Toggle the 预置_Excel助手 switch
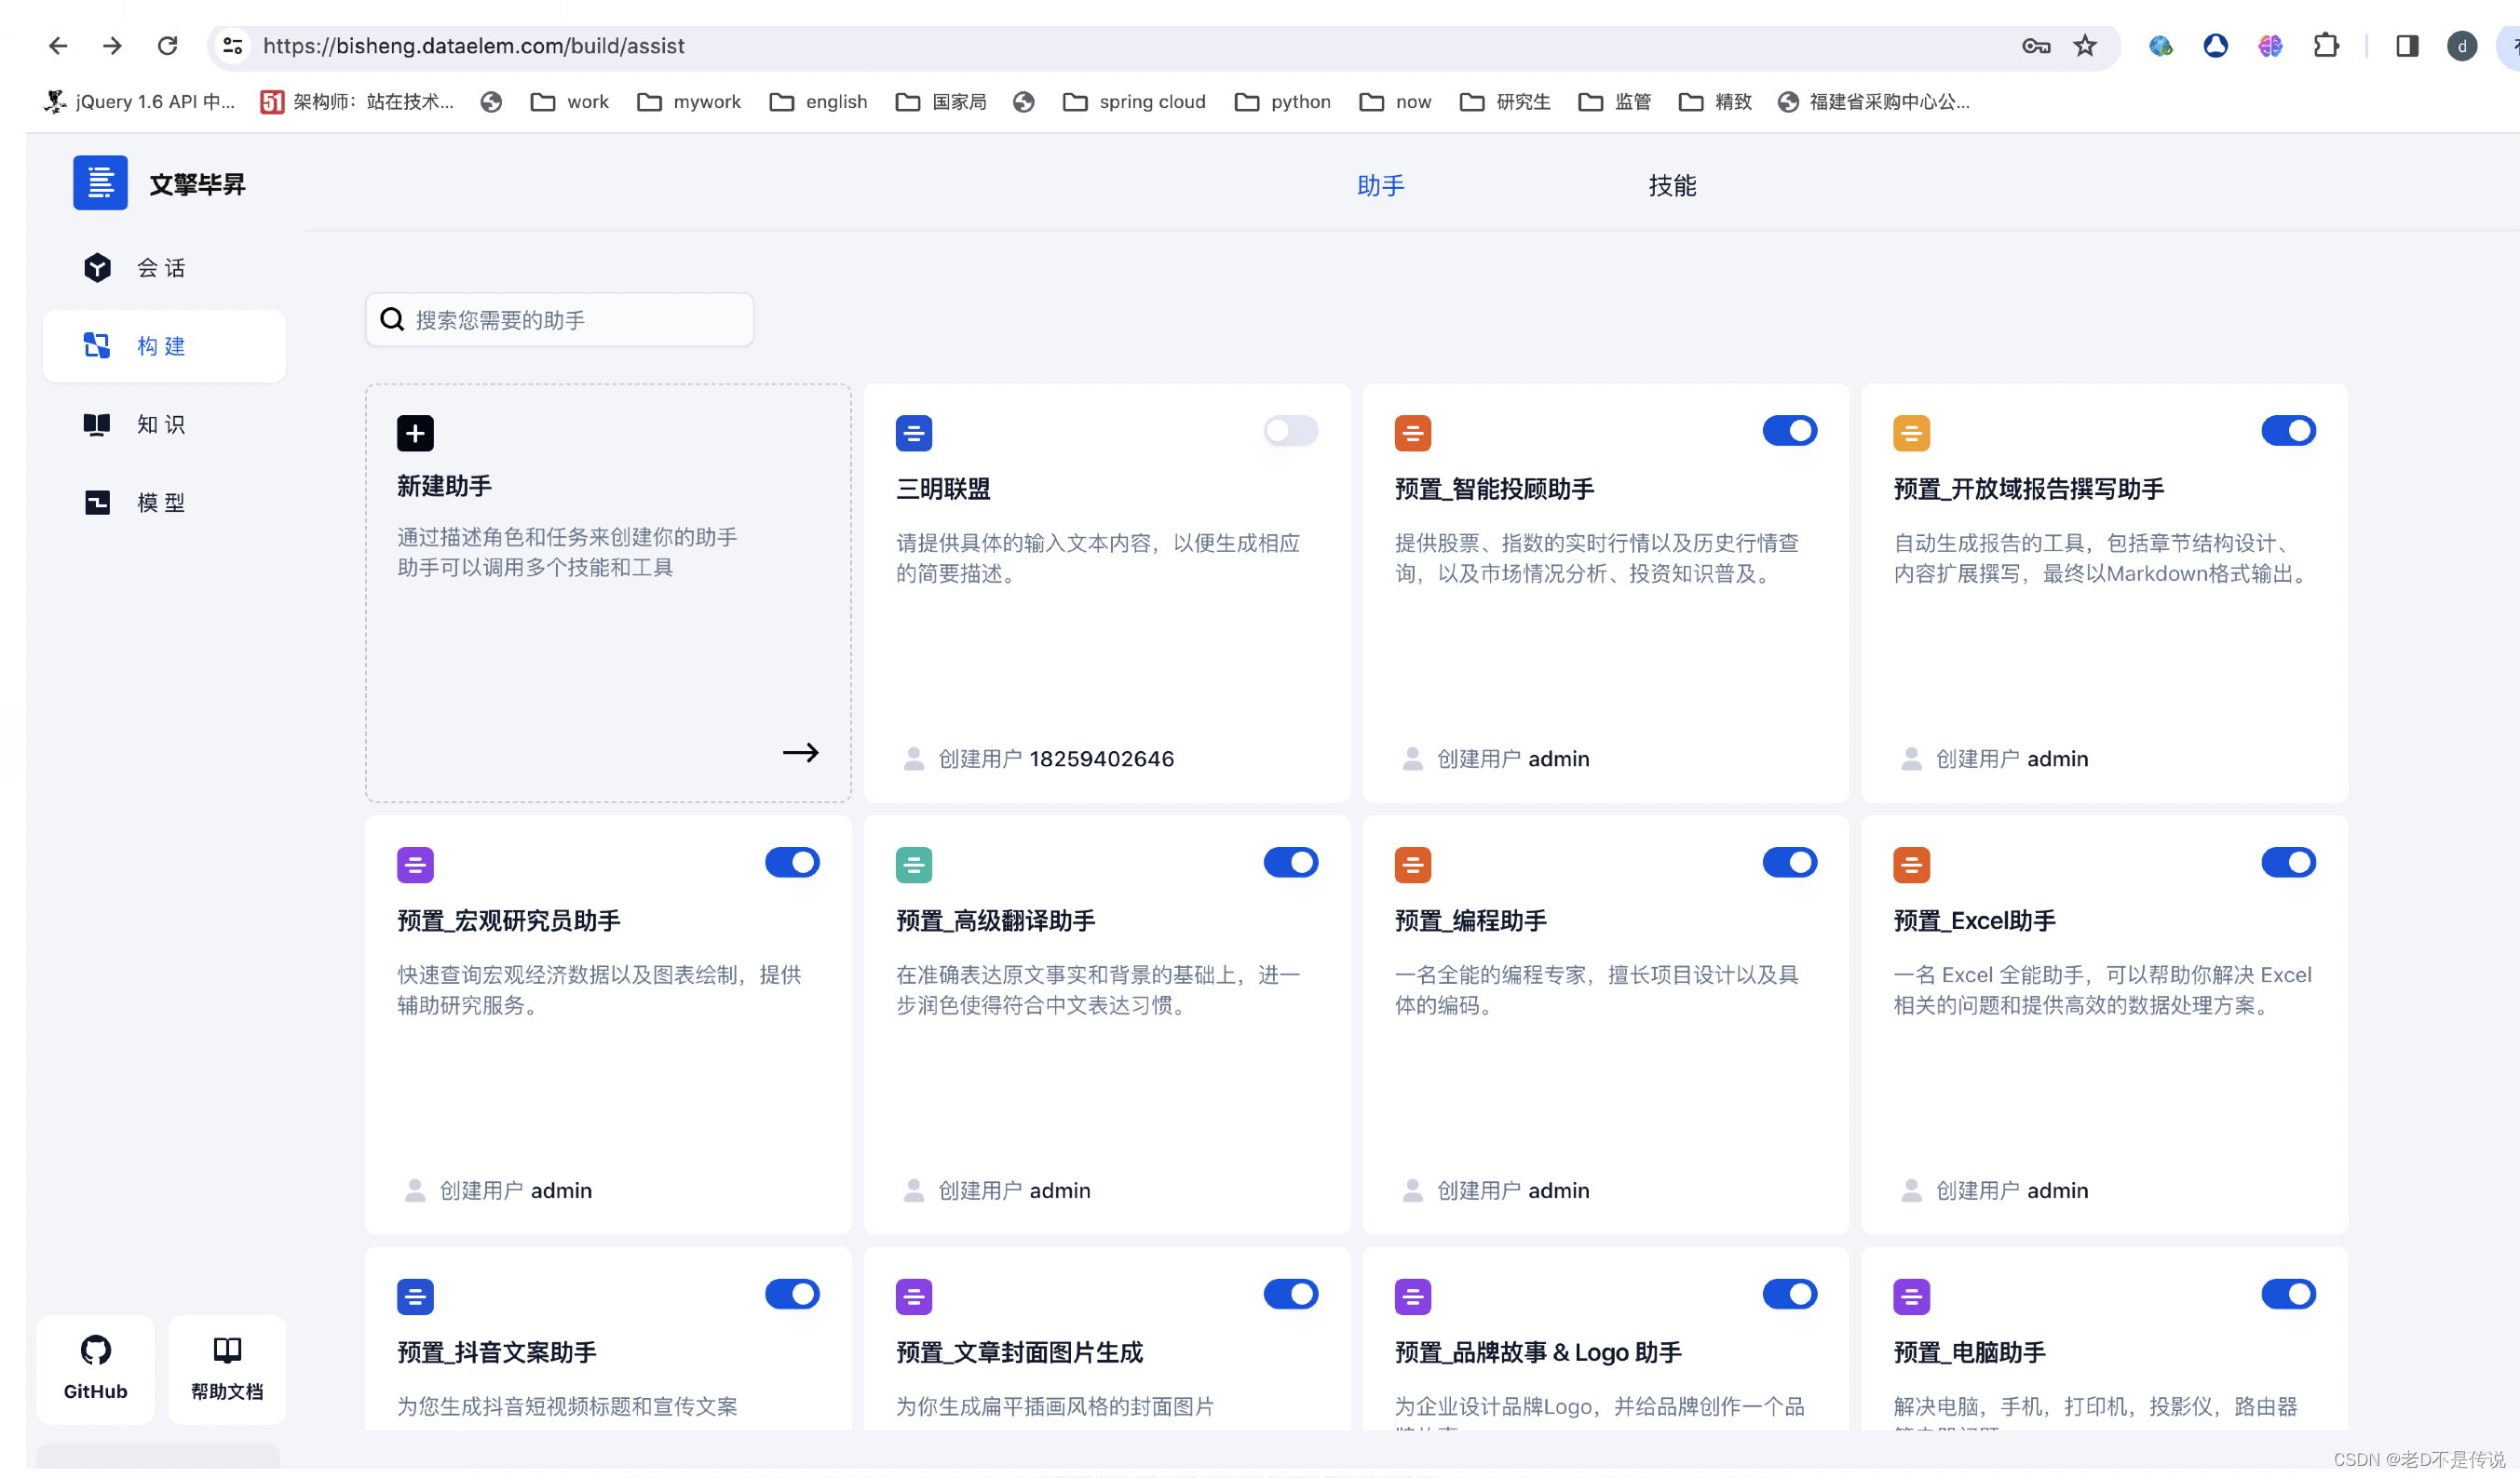Viewport: 2520px width, 1478px height. coord(2288,863)
